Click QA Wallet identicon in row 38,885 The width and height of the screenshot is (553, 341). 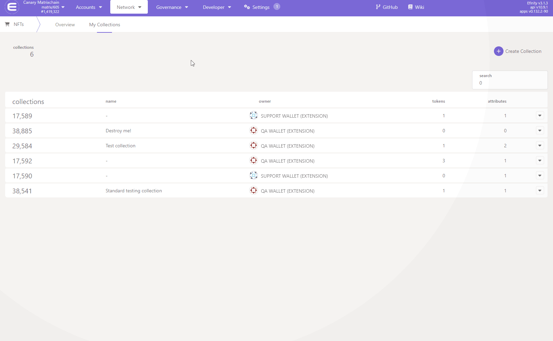(x=253, y=130)
